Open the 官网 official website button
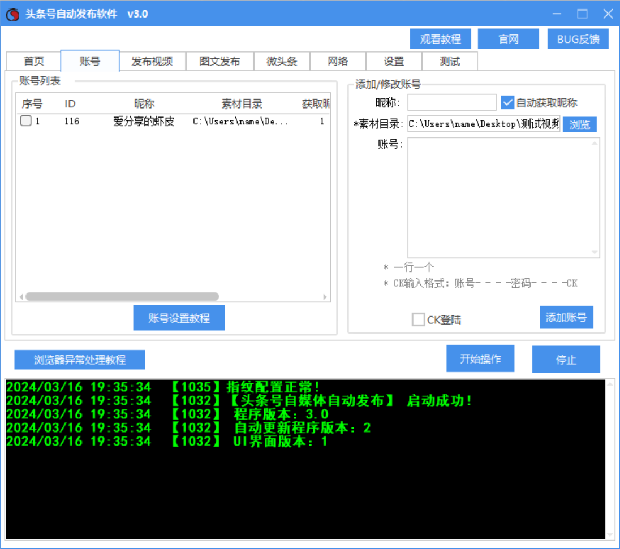 point(508,39)
